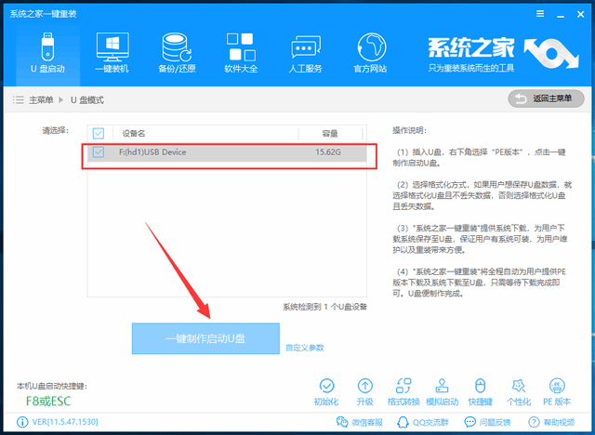
Task: Click the 一键制作启动U盘 button
Action: click(205, 337)
